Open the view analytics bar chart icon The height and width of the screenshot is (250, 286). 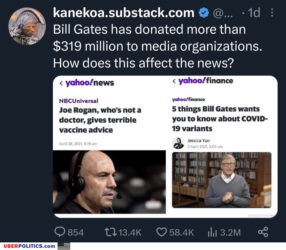[211, 232]
